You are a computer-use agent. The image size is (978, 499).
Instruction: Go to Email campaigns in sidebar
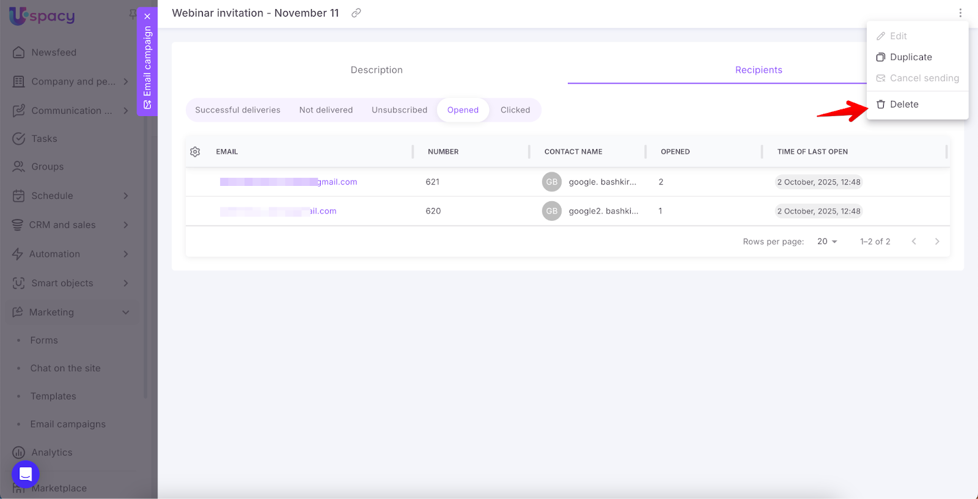(68, 424)
